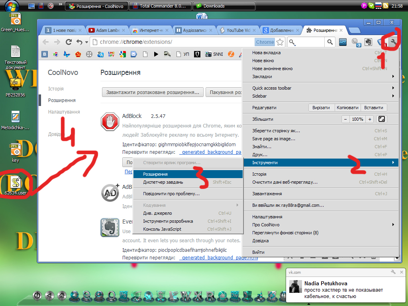The image size is (408, 306).
Task: Open the SNNI camera bookmark
Action: tap(214, 54)
